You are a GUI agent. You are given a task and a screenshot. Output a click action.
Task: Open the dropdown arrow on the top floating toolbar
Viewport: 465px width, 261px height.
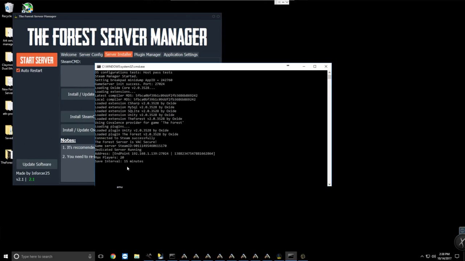point(287,2)
